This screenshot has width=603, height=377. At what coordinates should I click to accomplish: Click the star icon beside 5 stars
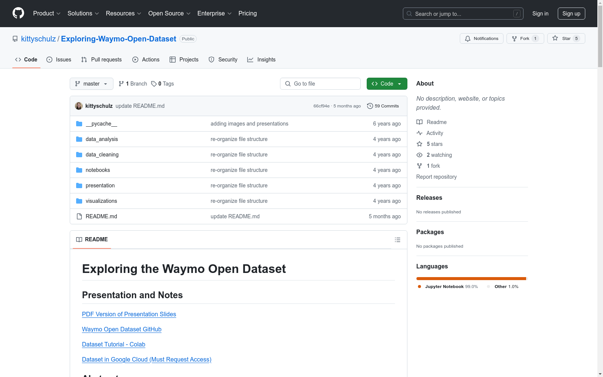[x=419, y=144]
